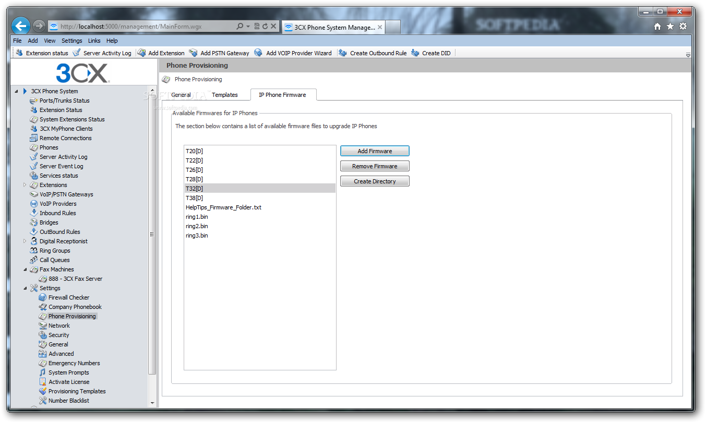Screen dimensions: 706x423
Task: Click the System Prompts music note icon
Action: tap(43, 372)
